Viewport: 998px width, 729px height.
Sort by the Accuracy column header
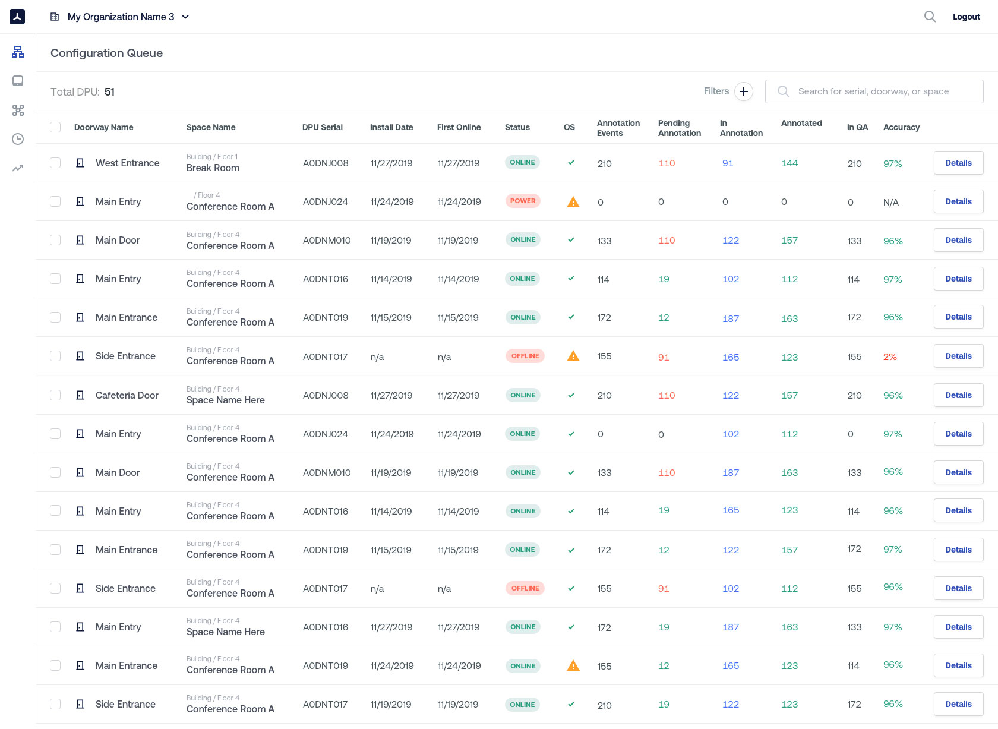point(901,127)
